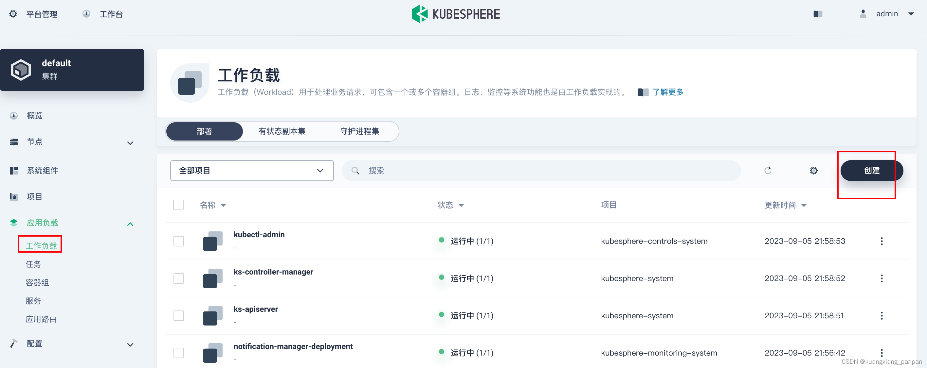This screenshot has height=368, width=927.
Task: Sort by the 更新时间 column arrow
Action: click(804, 206)
